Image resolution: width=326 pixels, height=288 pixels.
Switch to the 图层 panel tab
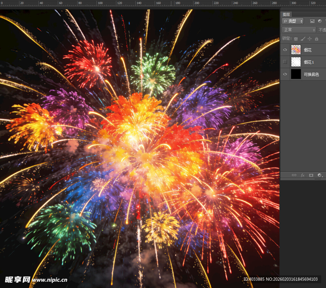(x=286, y=14)
